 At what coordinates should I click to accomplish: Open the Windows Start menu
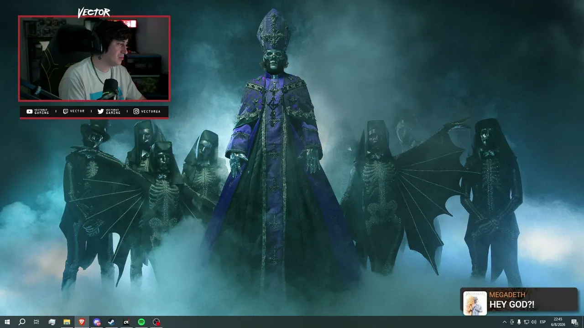[x=7, y=322]
